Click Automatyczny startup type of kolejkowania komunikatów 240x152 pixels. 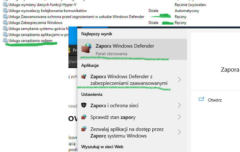(187, 11)
